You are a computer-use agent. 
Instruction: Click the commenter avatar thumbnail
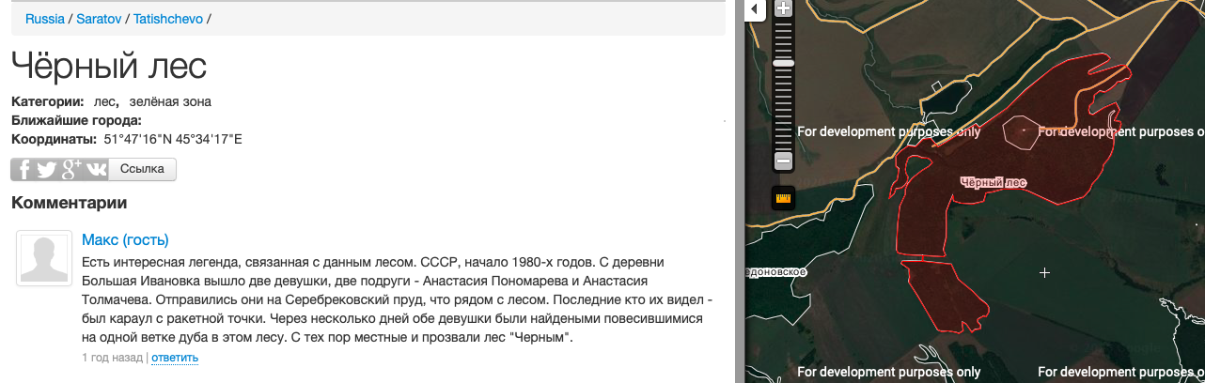pos(44,258)
